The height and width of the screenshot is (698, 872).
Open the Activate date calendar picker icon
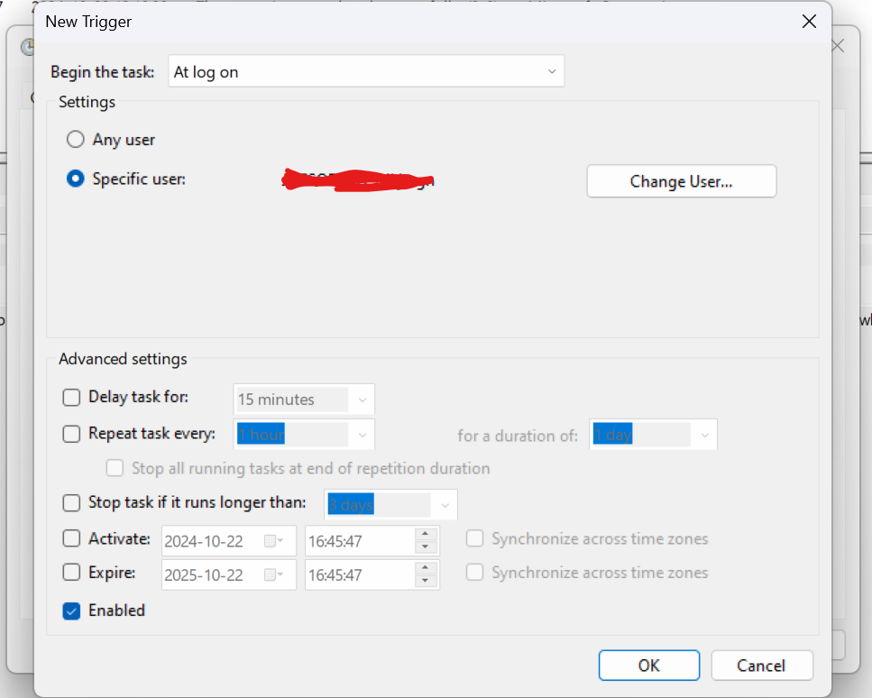[273, 542]
